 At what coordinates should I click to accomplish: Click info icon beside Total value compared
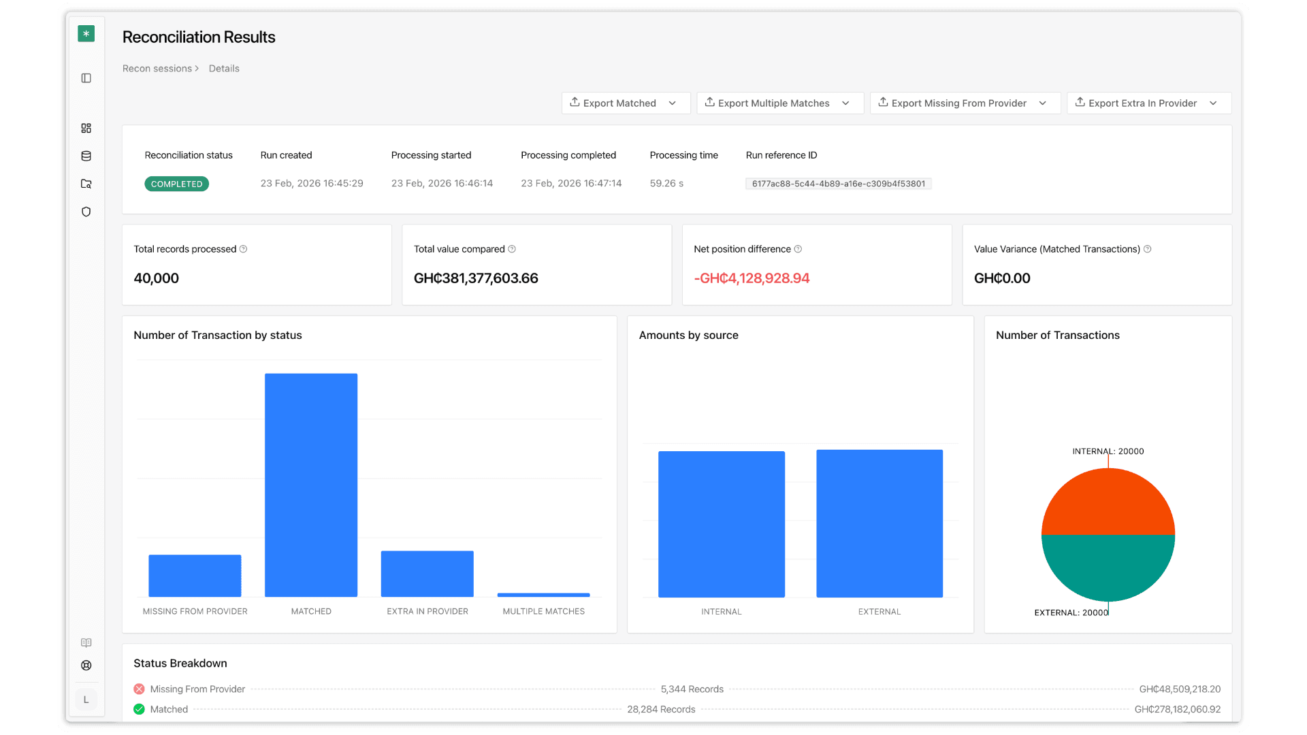(512, 249)
